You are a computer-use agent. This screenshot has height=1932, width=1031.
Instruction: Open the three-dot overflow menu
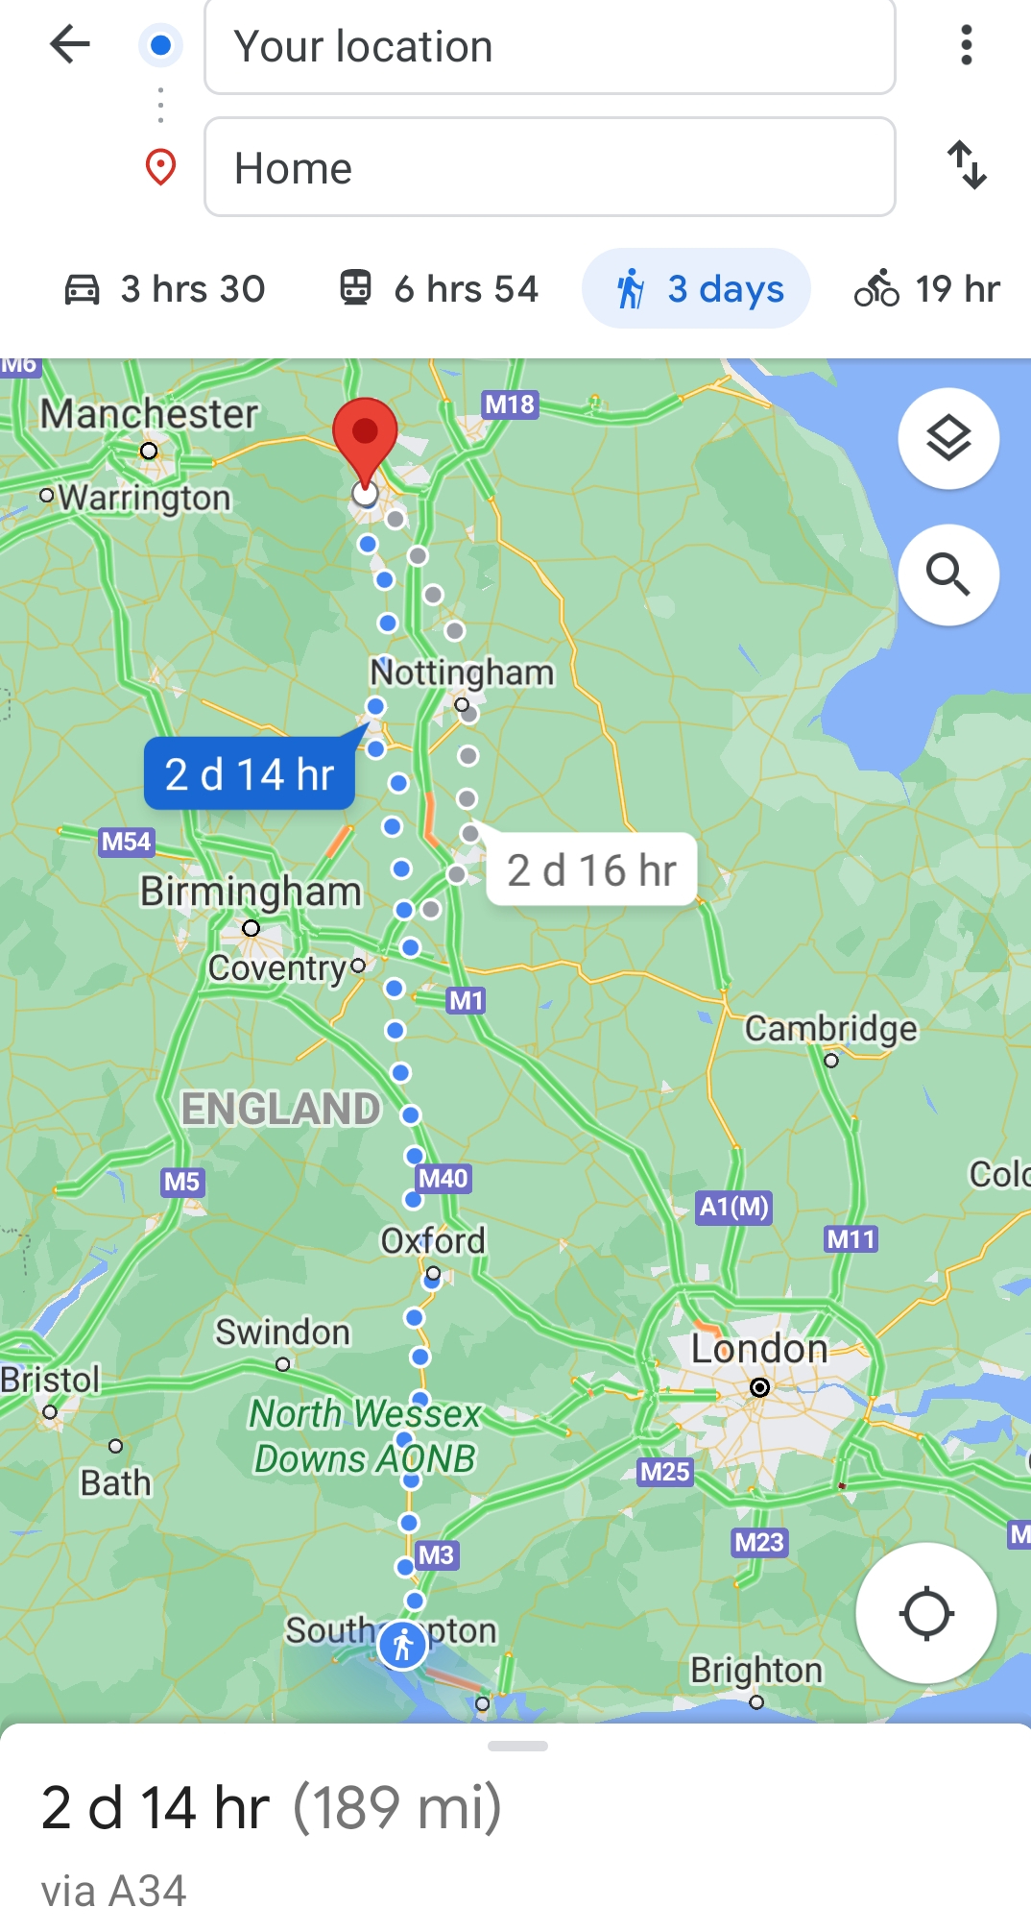[966, 44]
